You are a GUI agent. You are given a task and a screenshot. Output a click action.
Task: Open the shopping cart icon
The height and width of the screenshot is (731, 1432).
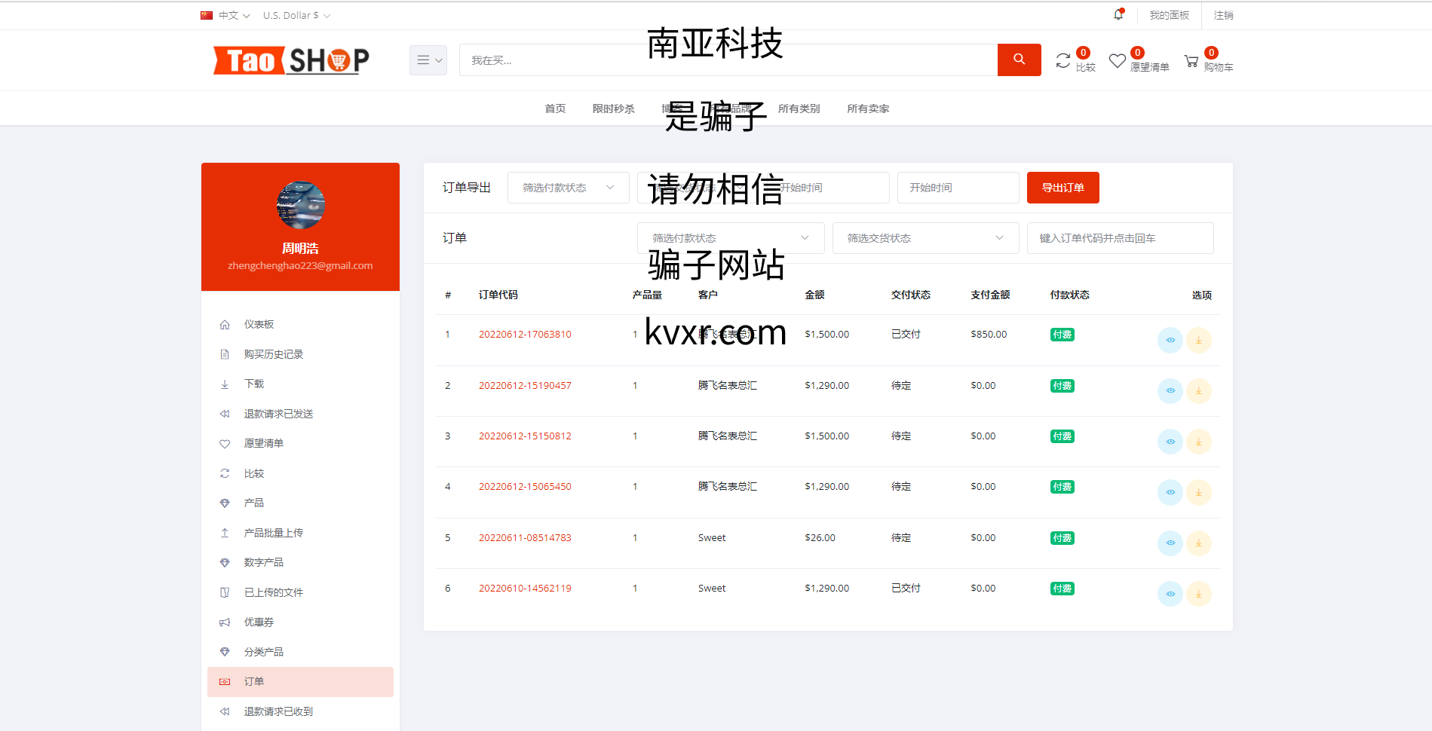pyautogui.click(x=1191, y=61)
